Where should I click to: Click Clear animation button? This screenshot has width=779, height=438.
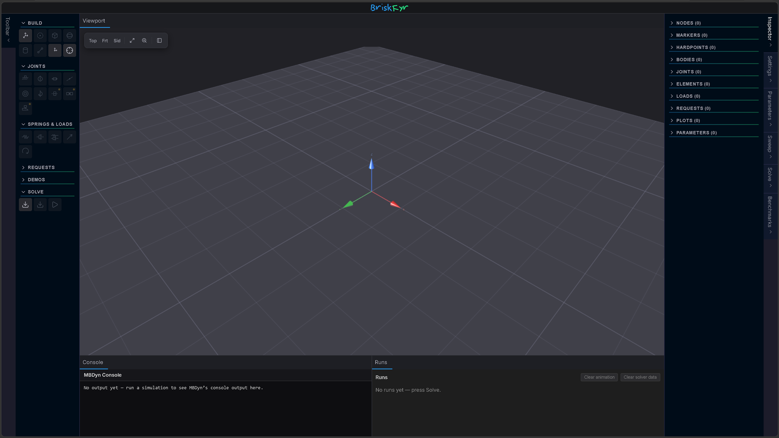coord(599,377)
